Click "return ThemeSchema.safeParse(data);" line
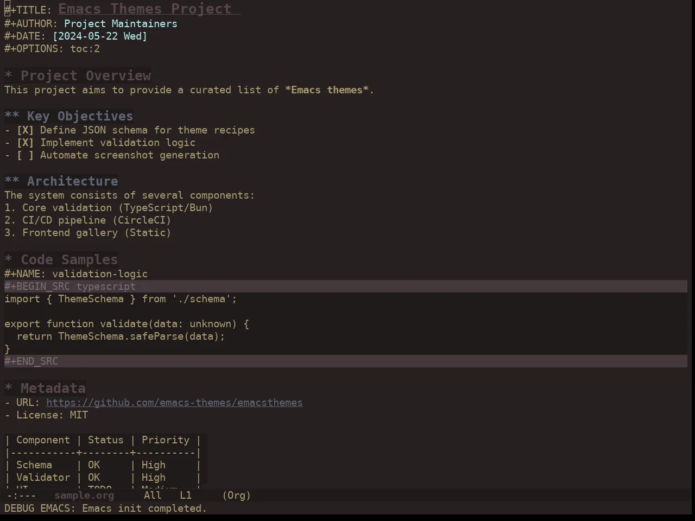 point(121,336)
